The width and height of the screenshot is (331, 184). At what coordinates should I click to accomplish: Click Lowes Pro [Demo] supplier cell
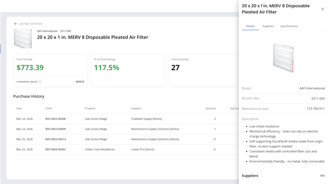point(143,149)
